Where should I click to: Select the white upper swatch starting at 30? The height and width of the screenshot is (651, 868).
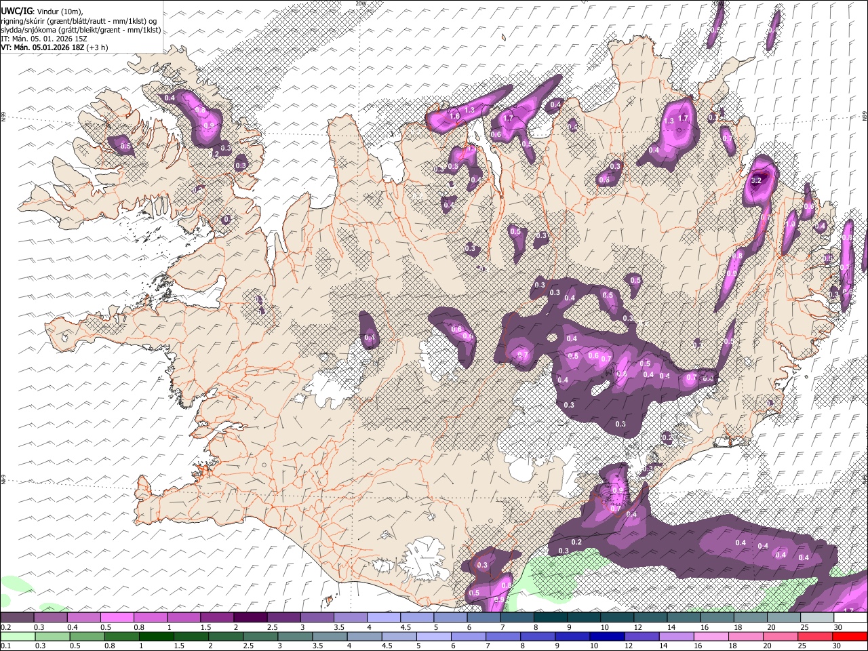pyautogui.click(x=850, y=617)
